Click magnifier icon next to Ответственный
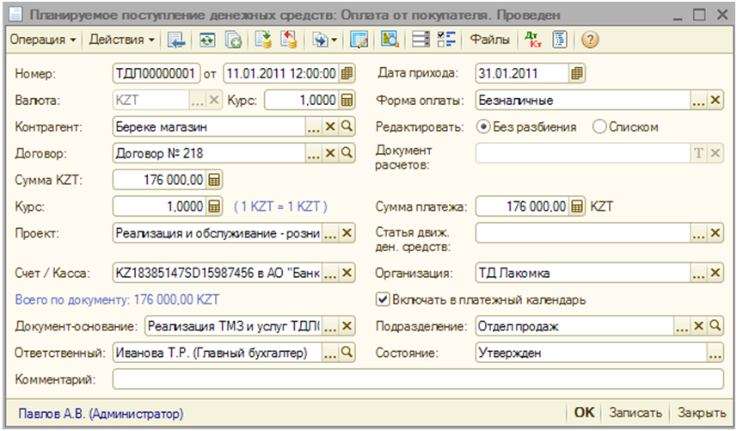737x431 pixels. click(347, 352)
